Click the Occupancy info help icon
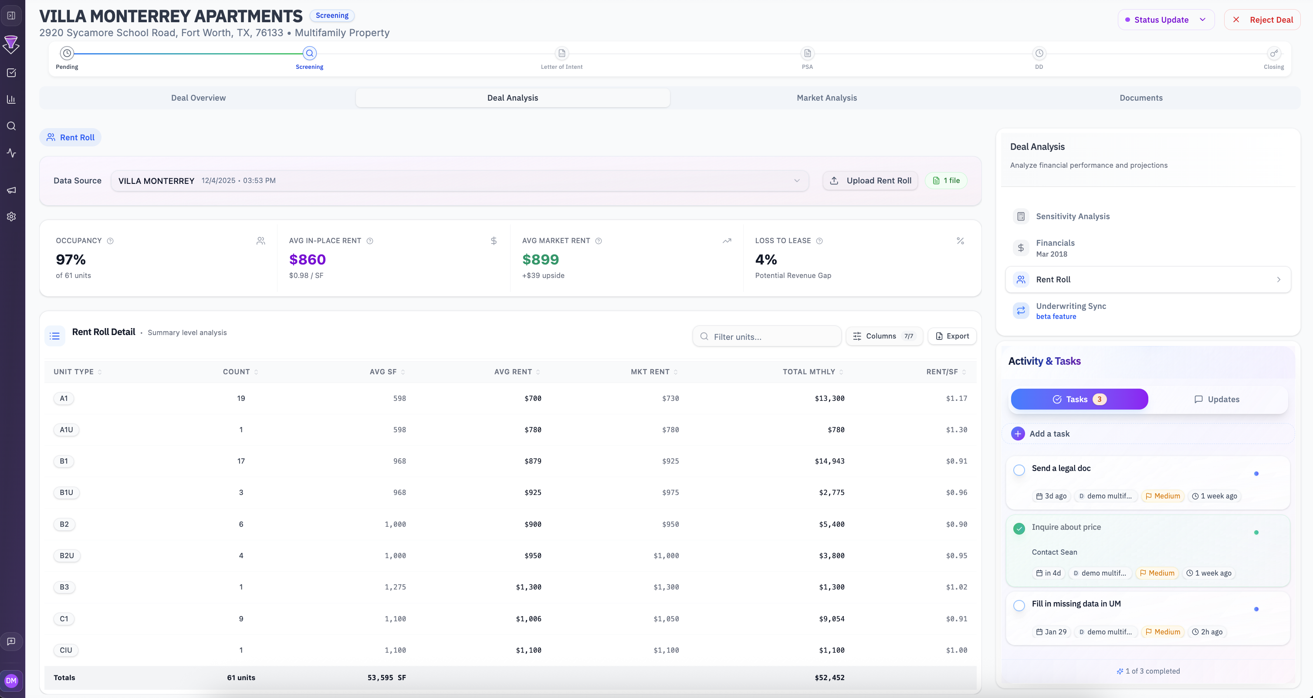The image size is (1313, 698). coord(110,241)
